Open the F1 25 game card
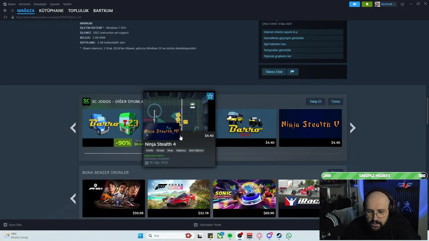429x241 pixels. (114, 198)
